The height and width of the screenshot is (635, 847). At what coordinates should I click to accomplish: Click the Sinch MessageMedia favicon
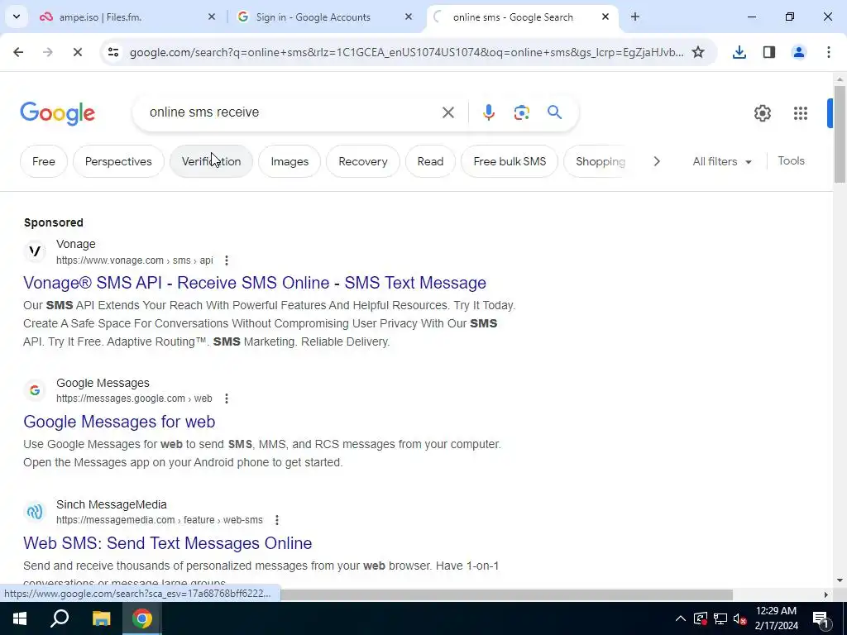[35, 511]
